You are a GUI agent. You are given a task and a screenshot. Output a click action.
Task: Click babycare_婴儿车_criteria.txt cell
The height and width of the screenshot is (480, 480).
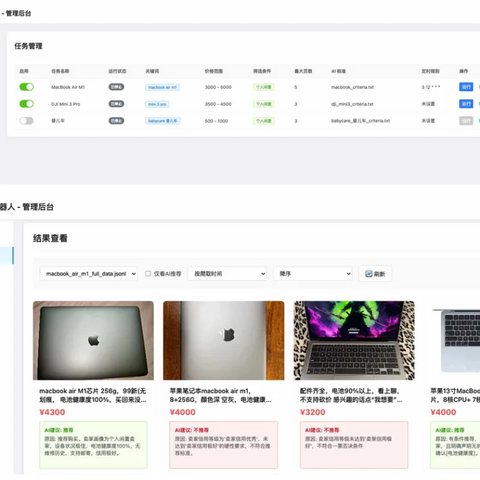pos(361,121)
